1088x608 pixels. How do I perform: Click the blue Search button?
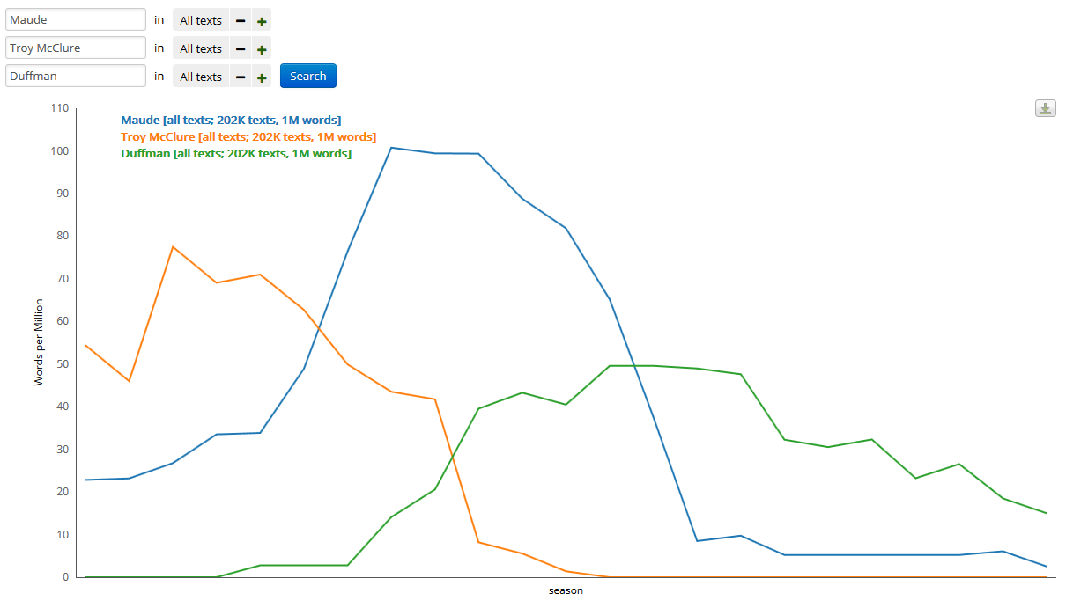coord(308,76)
